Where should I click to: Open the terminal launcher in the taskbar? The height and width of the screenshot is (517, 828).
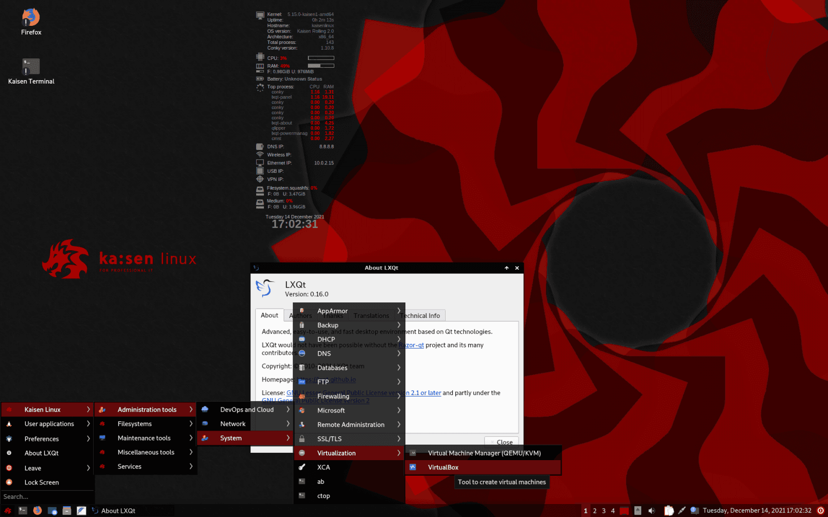(23, 510)
